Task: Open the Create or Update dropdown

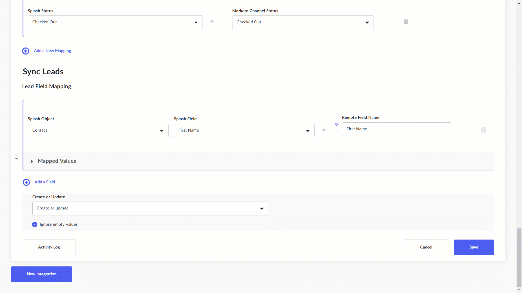Action: tap(150, 208)
